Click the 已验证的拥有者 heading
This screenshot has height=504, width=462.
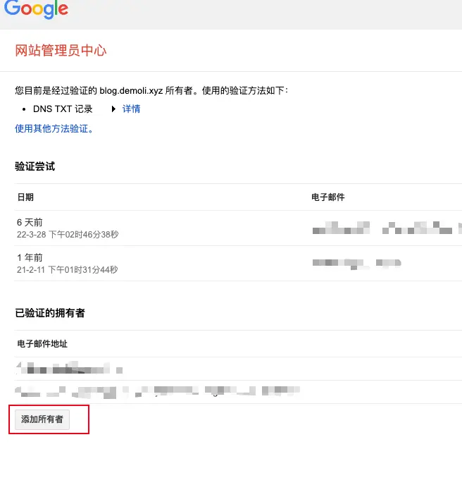(50, 313)
